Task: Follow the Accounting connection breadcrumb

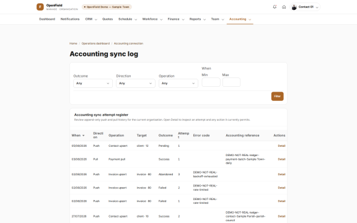Action: click(128, 43)
